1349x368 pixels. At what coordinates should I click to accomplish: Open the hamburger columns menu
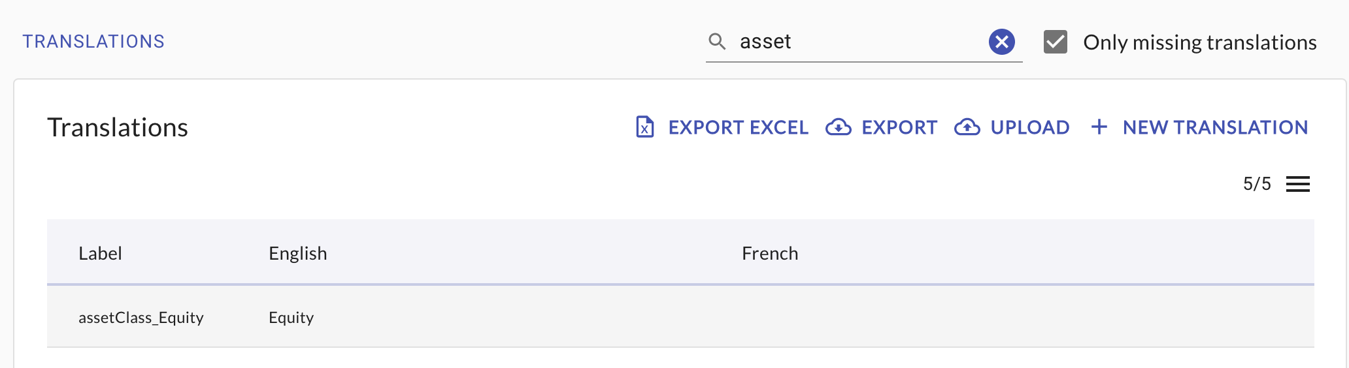point(1297,184)
